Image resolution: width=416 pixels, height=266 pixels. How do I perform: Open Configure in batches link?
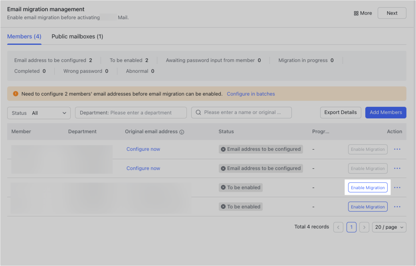(x=251, y=94)
